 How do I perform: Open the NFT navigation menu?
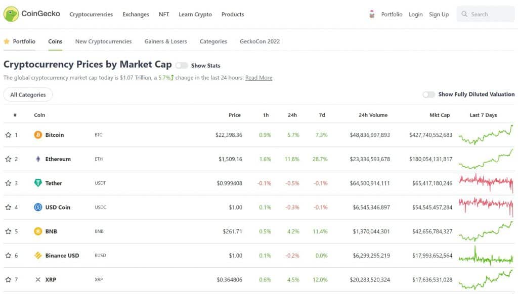(x=164, y=14)
